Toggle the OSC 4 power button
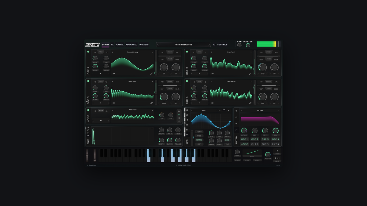Screen dimensions: 367x206 coord(187,81)
